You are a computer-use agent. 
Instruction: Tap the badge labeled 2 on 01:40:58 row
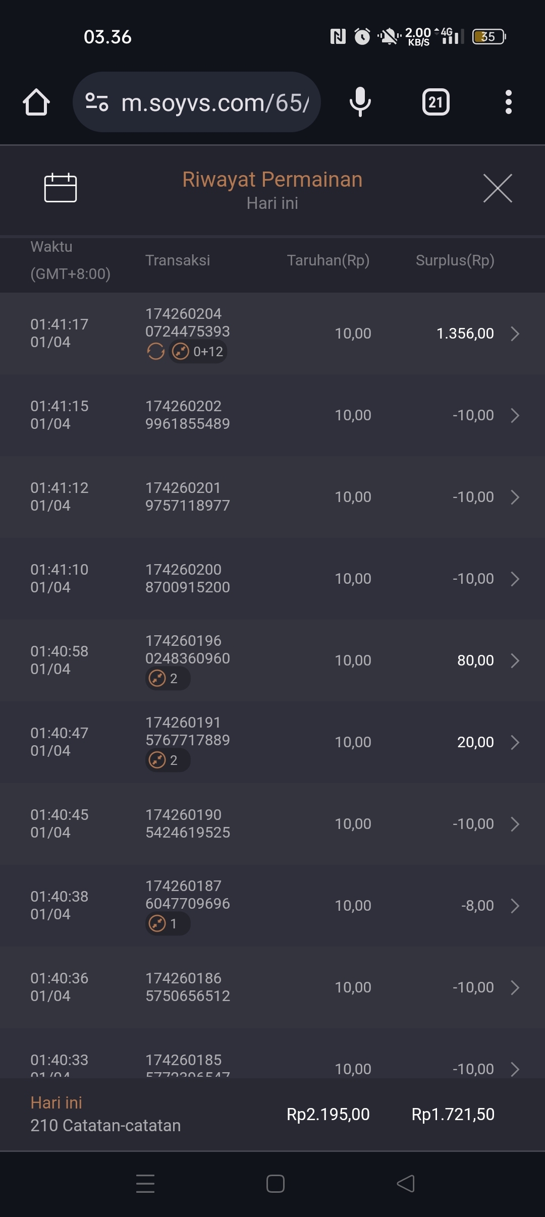point(168,679)
